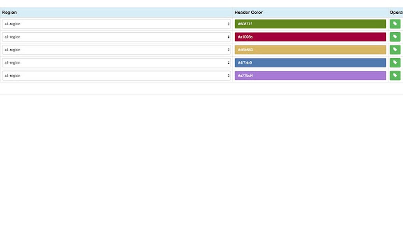Click the green #60871f color bar

[310, 24]
